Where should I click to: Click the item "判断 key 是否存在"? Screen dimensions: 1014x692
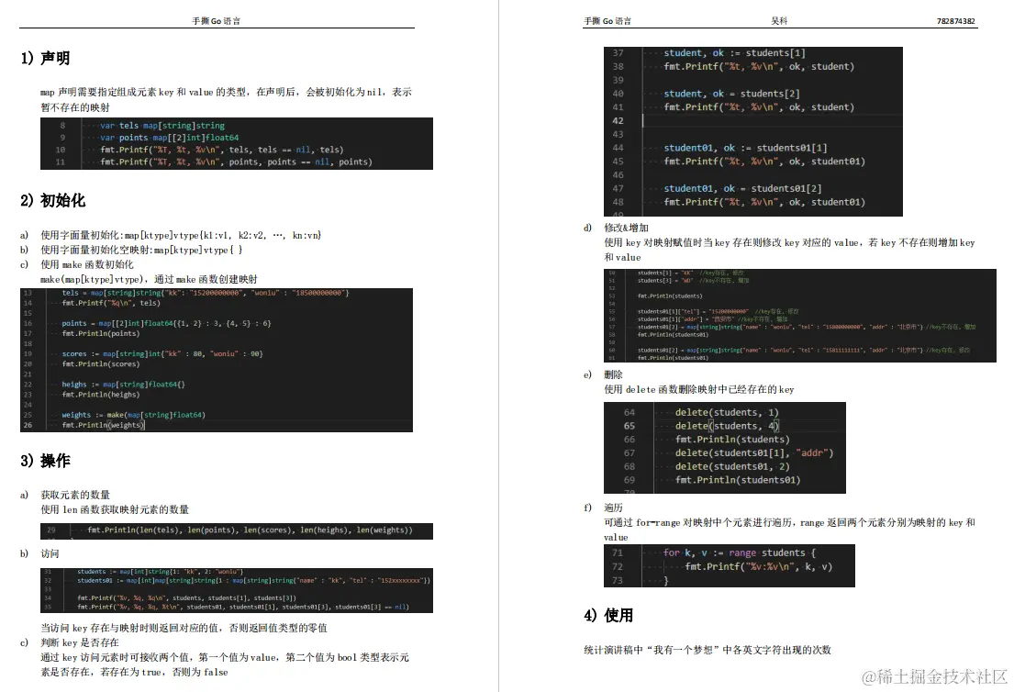click(x=80, y=642)
